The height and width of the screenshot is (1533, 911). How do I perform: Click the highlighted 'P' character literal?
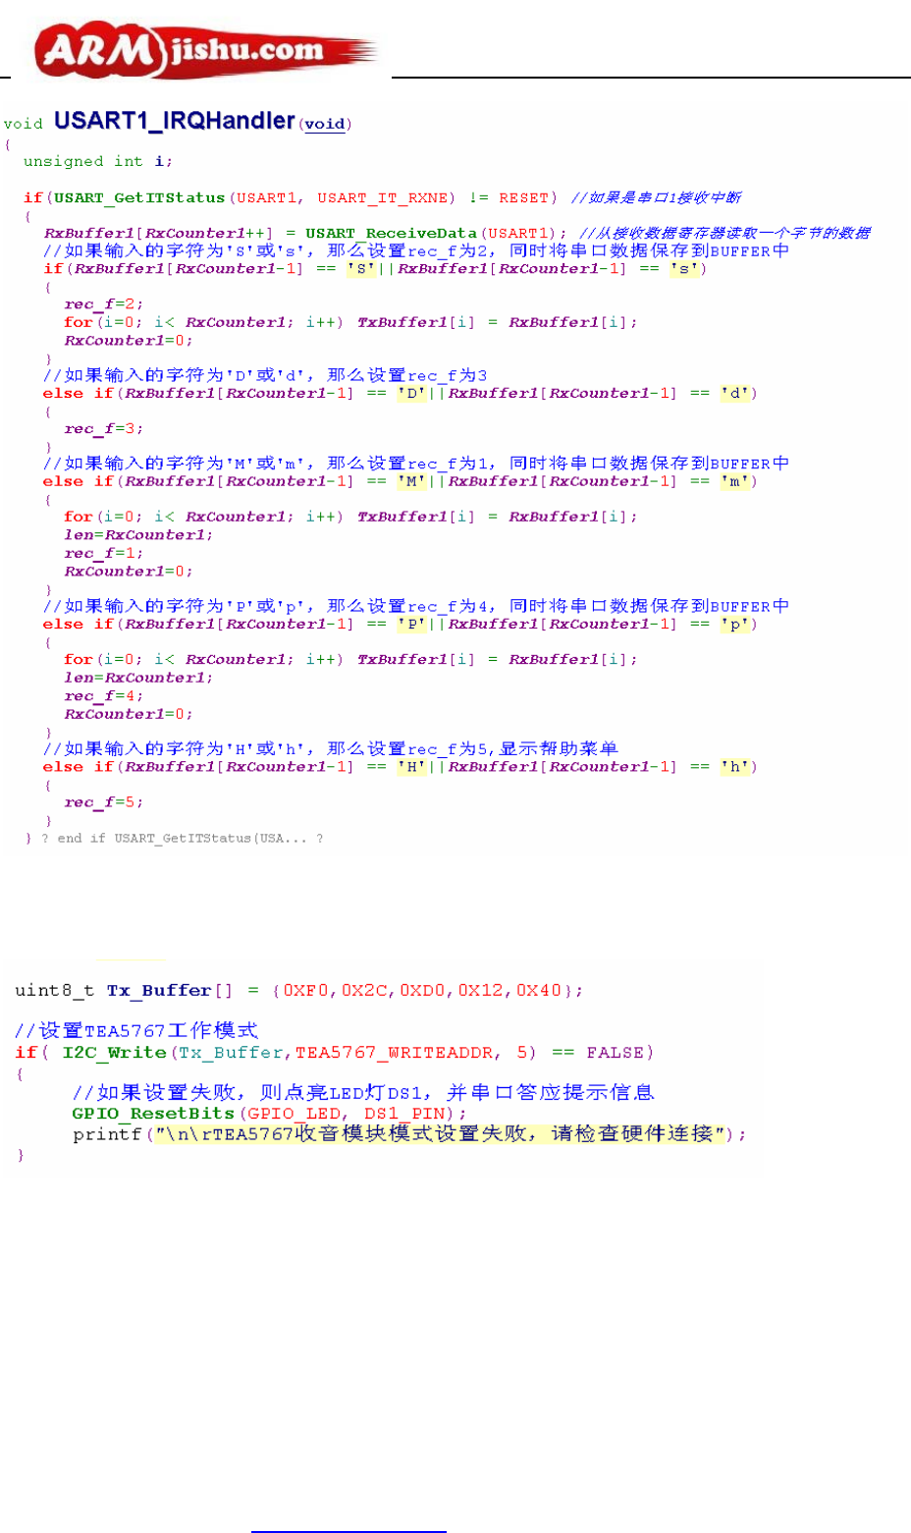click(x=412, y=624)
